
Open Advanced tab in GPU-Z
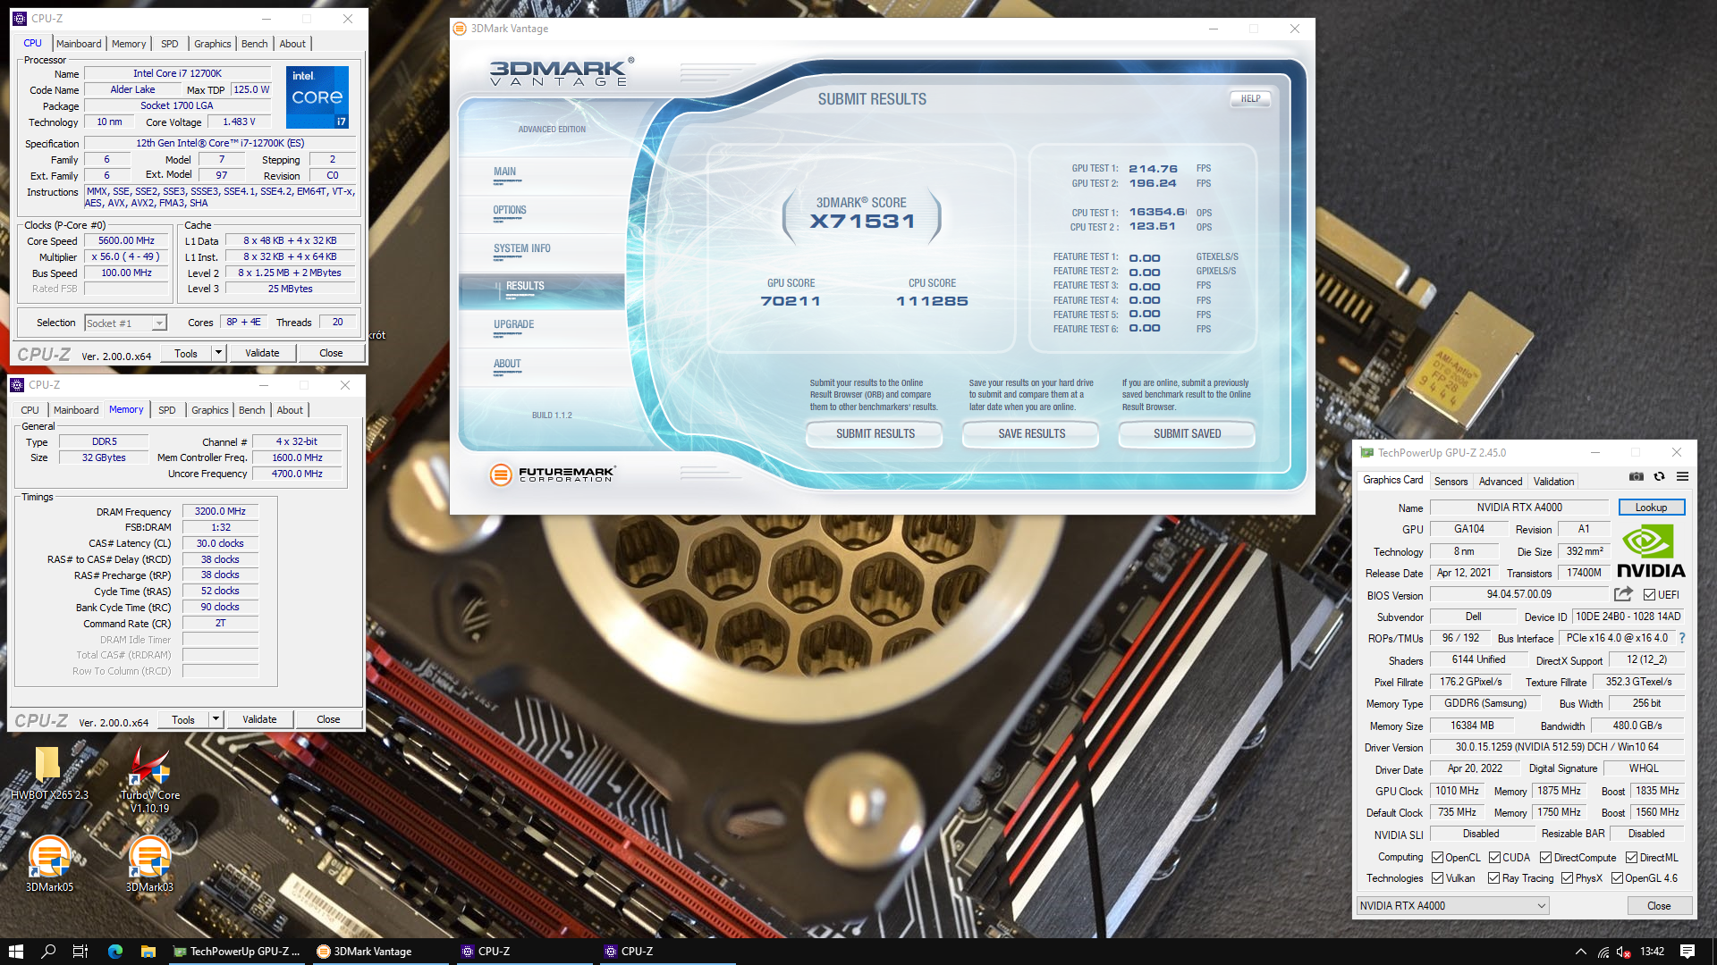(1500, 482)
